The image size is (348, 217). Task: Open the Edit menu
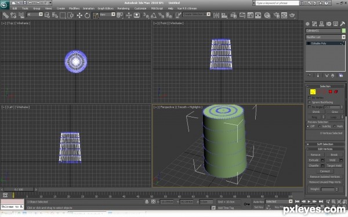(15, 9)
